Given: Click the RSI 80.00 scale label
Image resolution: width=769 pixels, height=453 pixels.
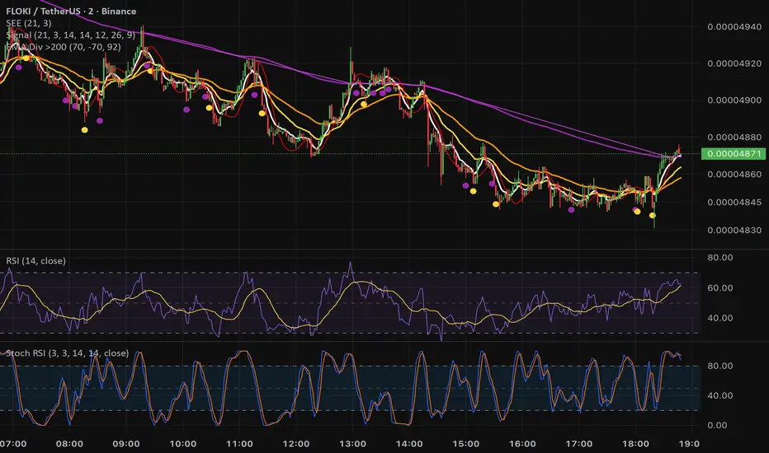Looking at the screenshot, I should click(x=720, y=257).
